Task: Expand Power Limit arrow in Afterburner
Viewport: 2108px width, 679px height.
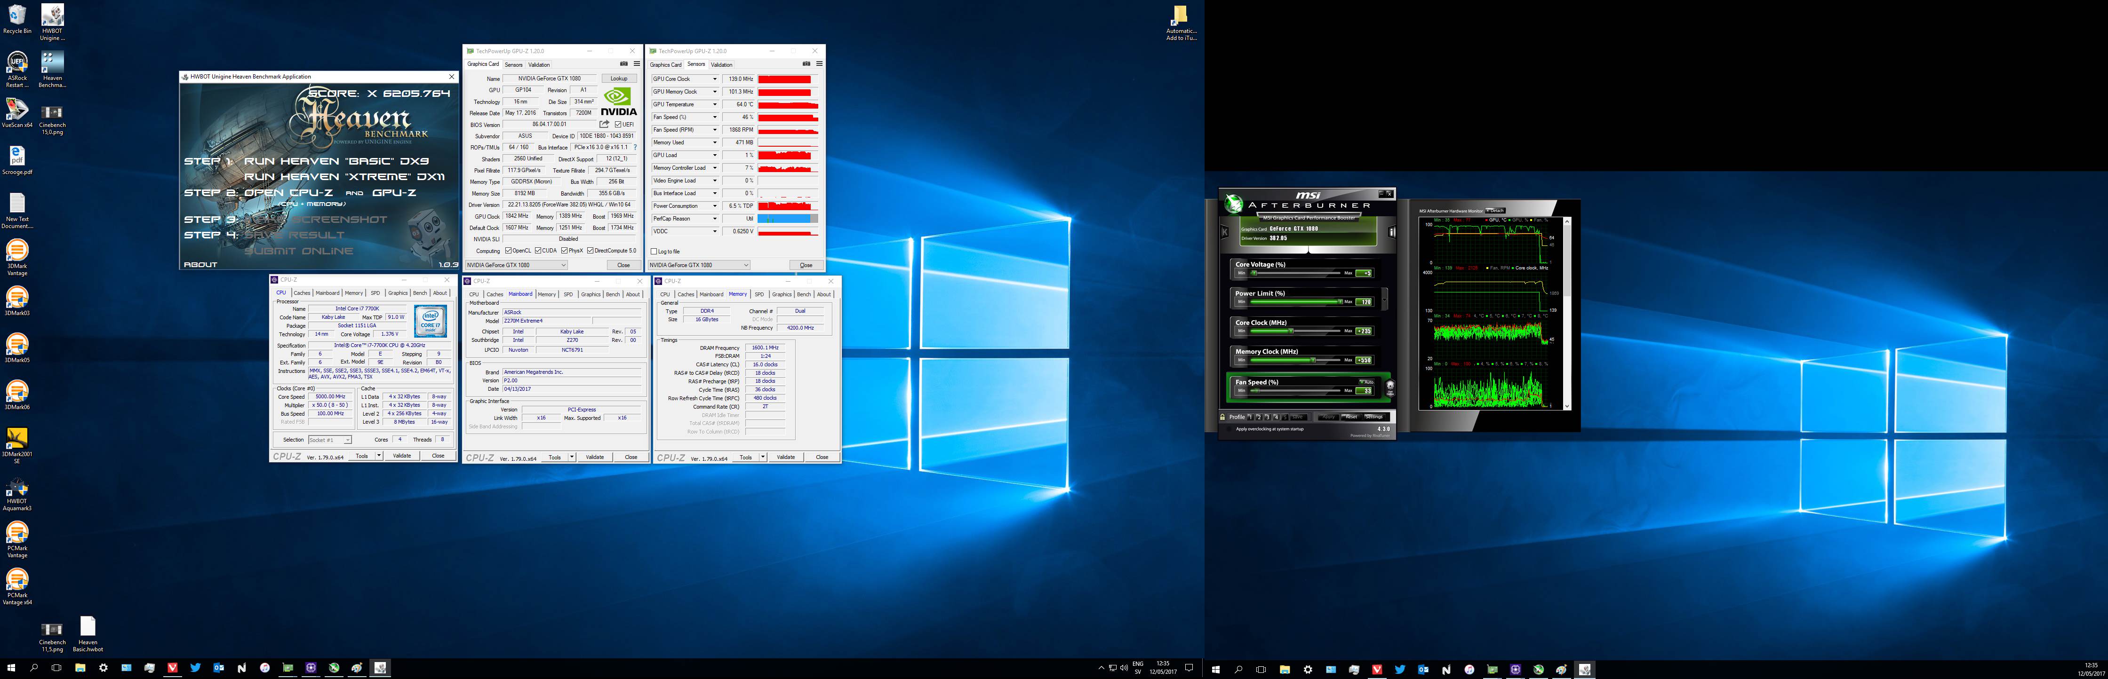Action: point(1385,299)
